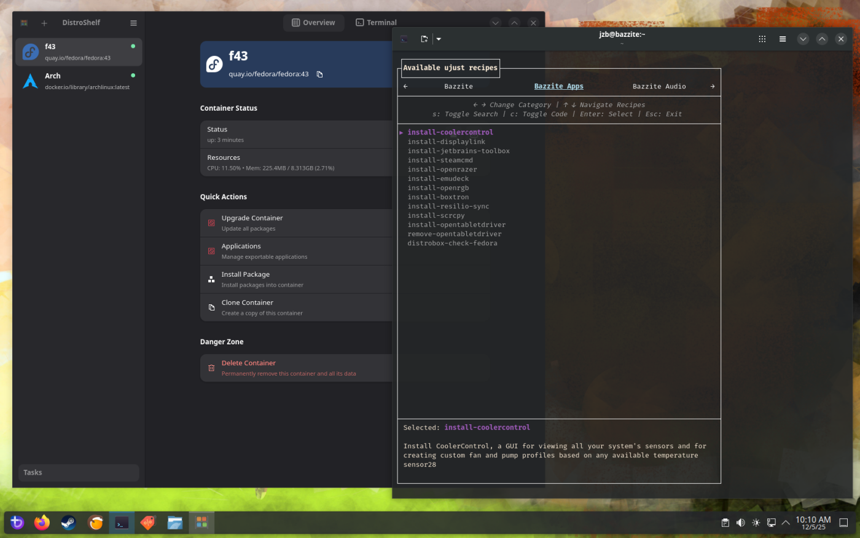This screenshot has height=538, width=860.
Task: Open the DistroShelf hamburger menu
Action: (x=133, y=23)
